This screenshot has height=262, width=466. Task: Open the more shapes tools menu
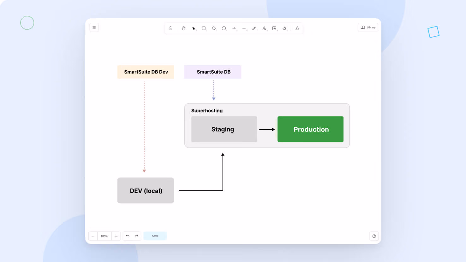pos(297,28)
